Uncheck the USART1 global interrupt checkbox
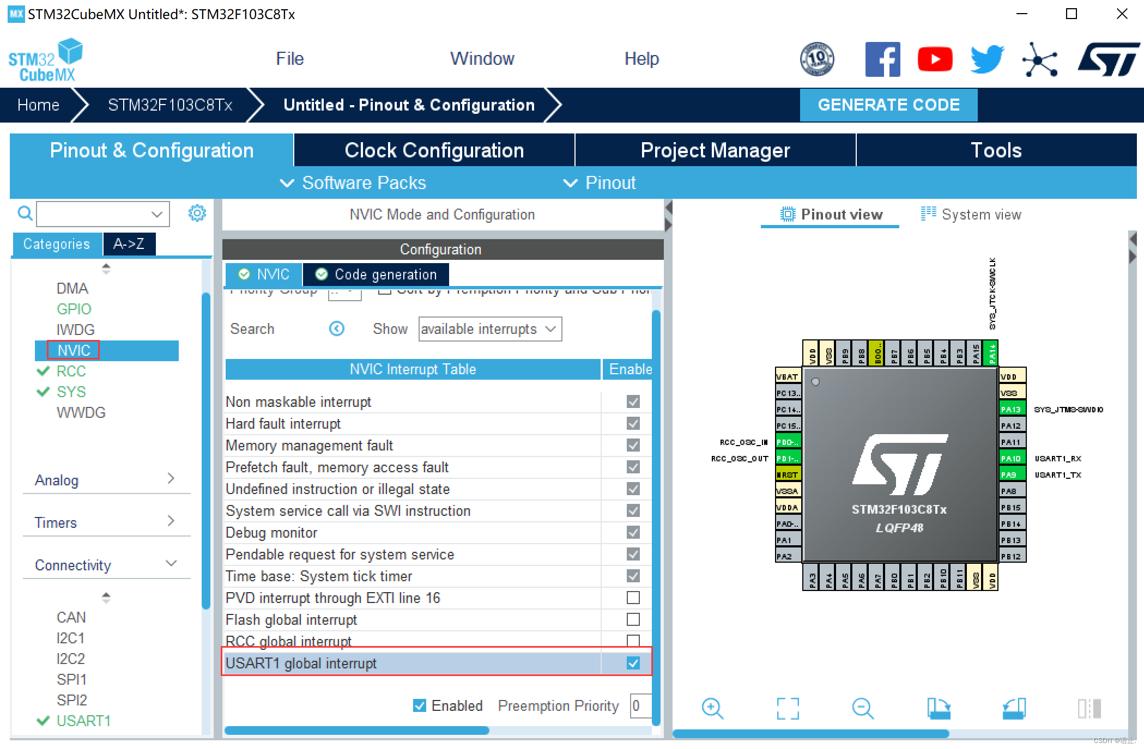This screenshot has width=1144, height=749. click(633, 663)
